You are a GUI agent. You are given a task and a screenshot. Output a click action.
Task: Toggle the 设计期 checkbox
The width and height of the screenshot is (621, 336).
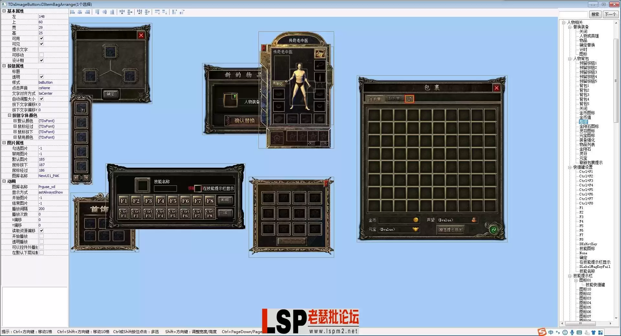point(41,60)
